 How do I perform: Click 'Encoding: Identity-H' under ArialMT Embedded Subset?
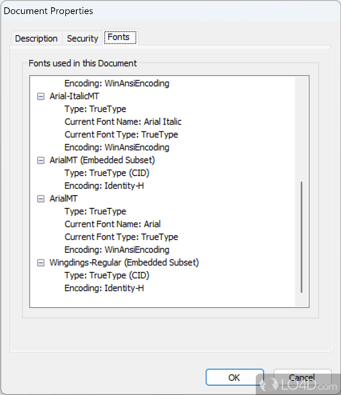[104, 186]
